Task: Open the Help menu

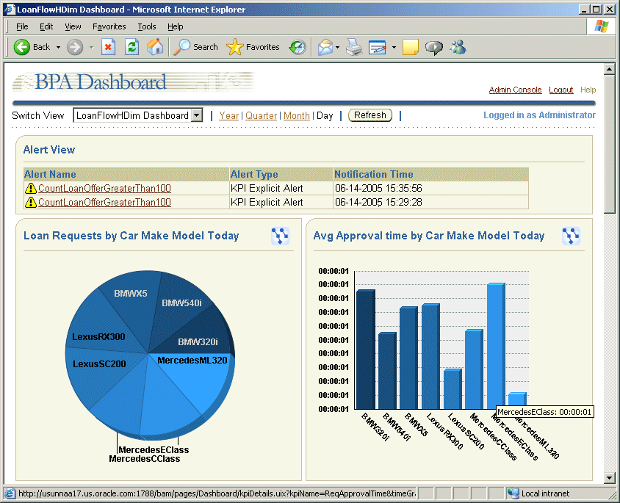Action: [x=175, y=26]
